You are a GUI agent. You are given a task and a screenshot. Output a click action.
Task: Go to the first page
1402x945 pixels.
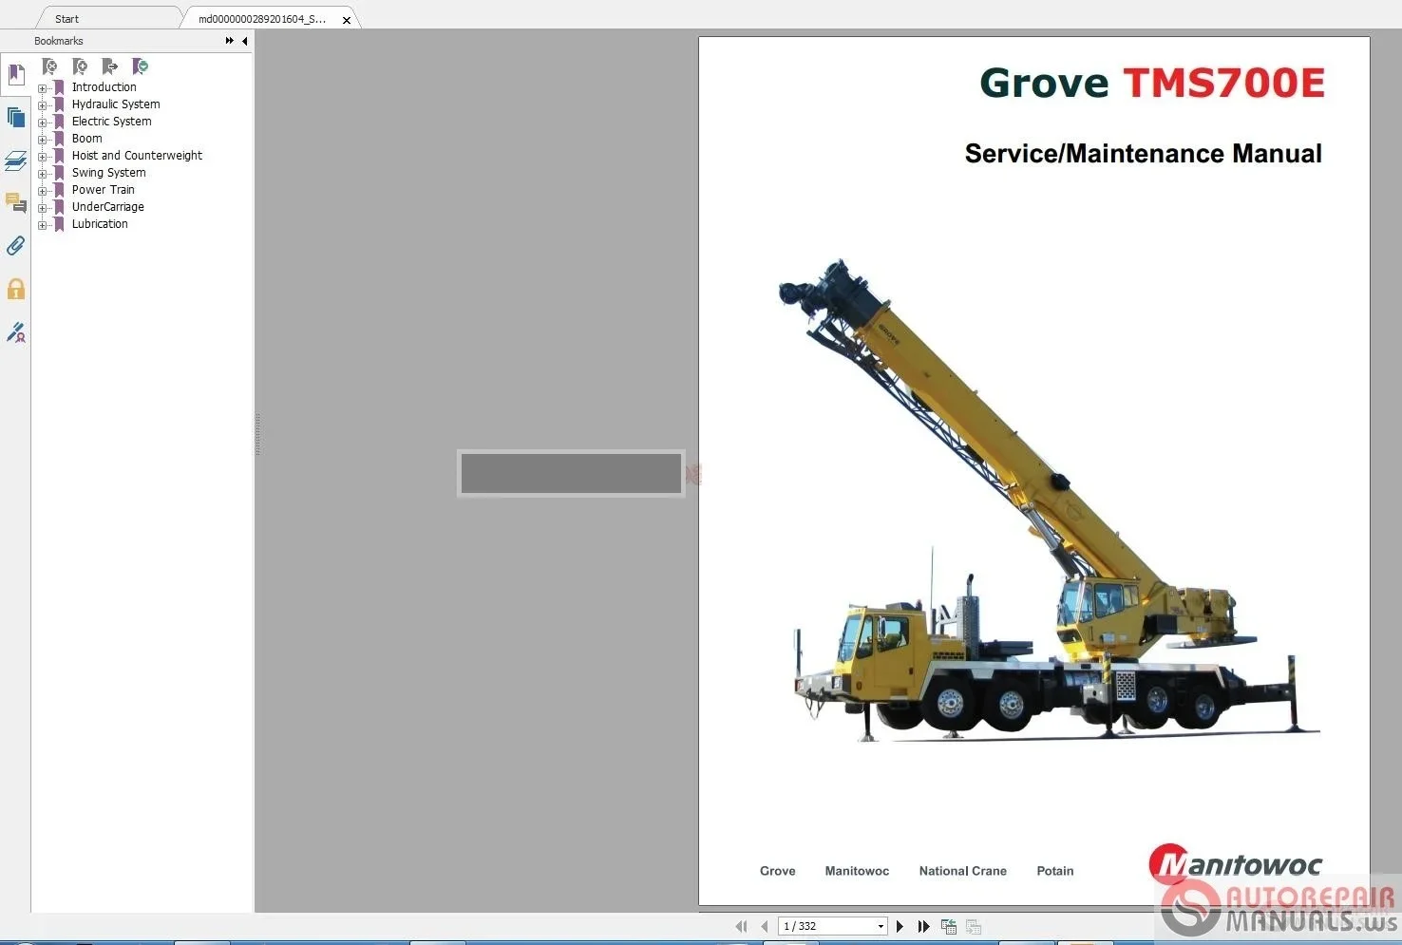pyautogui.click(x=741, y=926)
